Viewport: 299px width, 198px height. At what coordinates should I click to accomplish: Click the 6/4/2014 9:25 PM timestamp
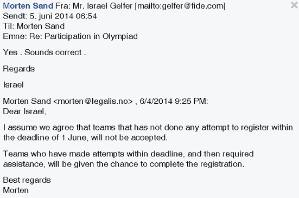click(x=174, y=101)
